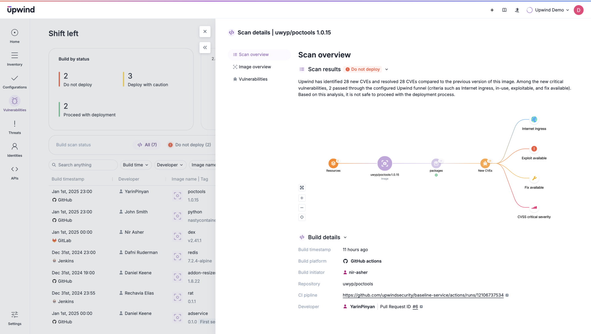This screenshot has width=591, height=334.
Task: Open the Threats sidebar section
Action: coord(14,127)
